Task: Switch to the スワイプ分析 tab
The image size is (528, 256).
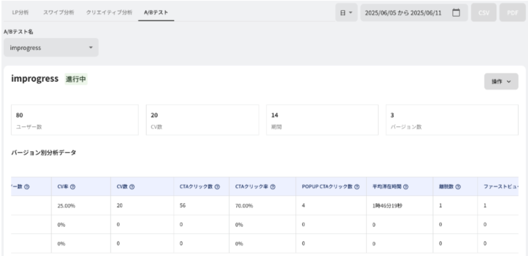Action: pyautogui.click(x=57, y=12)
